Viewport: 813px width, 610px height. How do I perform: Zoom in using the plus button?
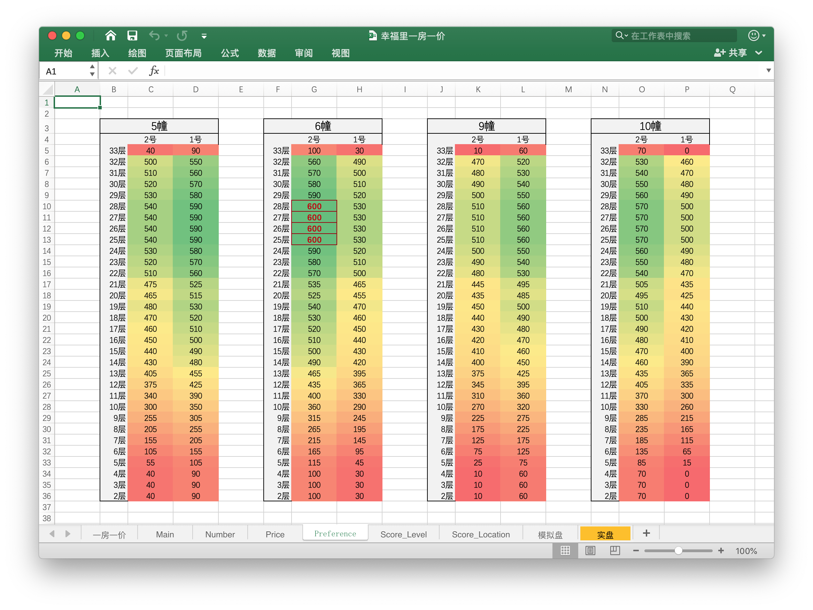point(721,550)
